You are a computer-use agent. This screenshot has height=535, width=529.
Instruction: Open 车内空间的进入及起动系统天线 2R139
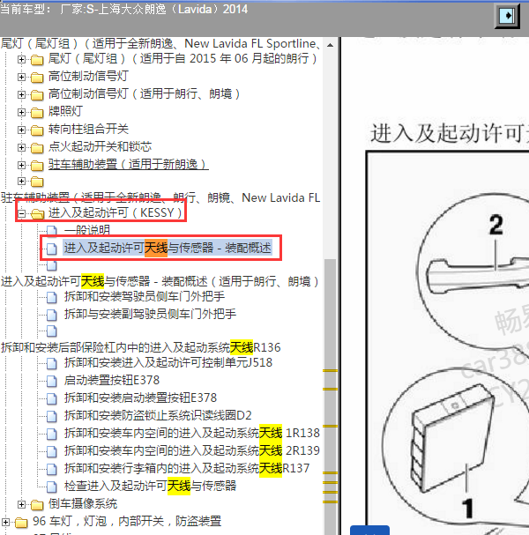coord(192,450)
